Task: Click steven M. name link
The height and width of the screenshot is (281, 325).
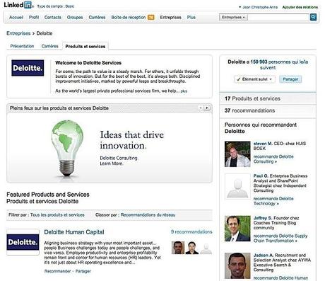Action: point(263,144)
